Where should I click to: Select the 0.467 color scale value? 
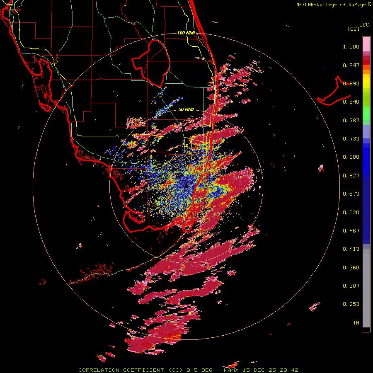(351, 231)
